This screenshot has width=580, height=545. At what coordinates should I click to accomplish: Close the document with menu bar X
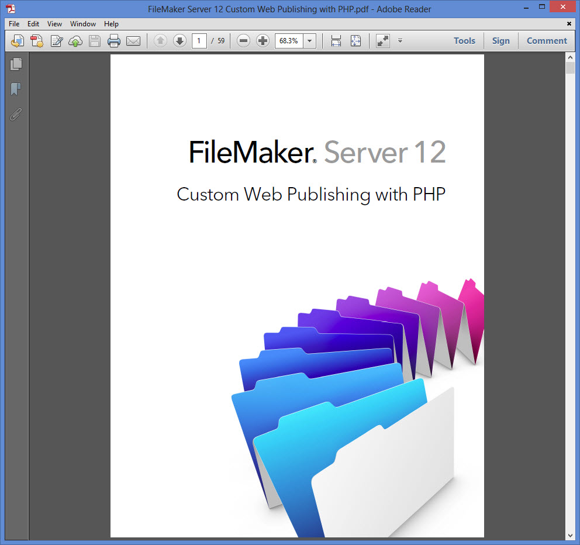pos(569,23)
